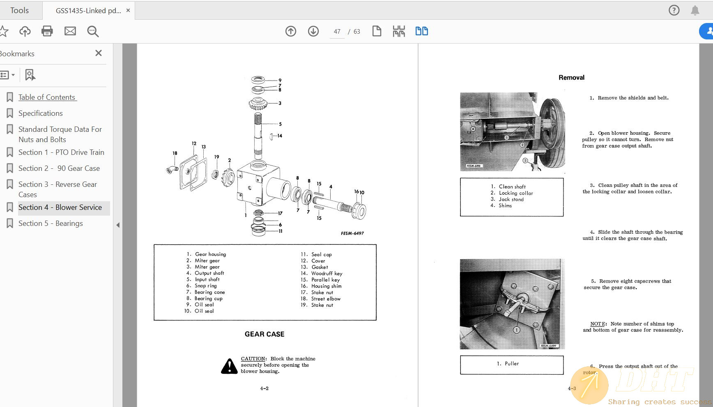The image size is (713, 407).
Task: Upload file with cloud upload icon
Action: pos(25,31)
